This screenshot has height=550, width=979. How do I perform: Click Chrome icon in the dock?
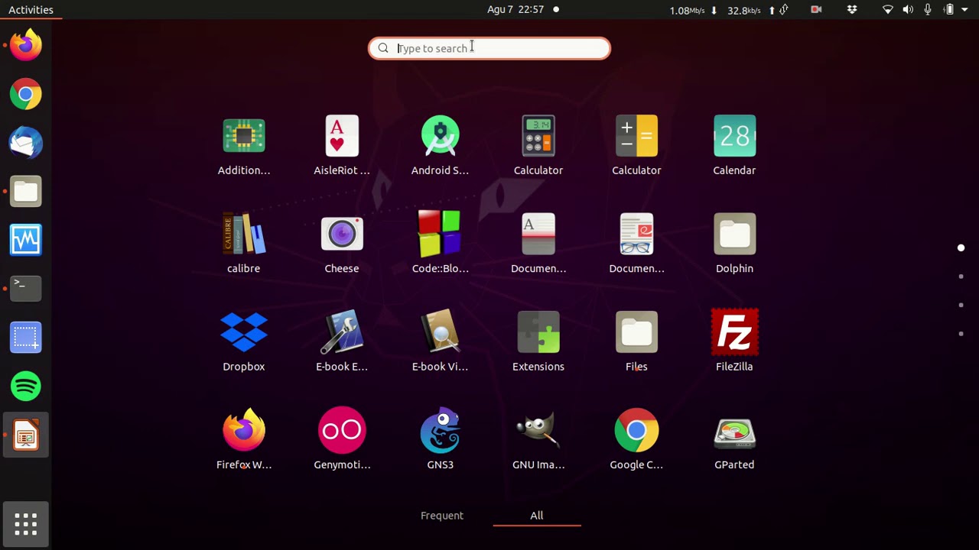point(26,94)
